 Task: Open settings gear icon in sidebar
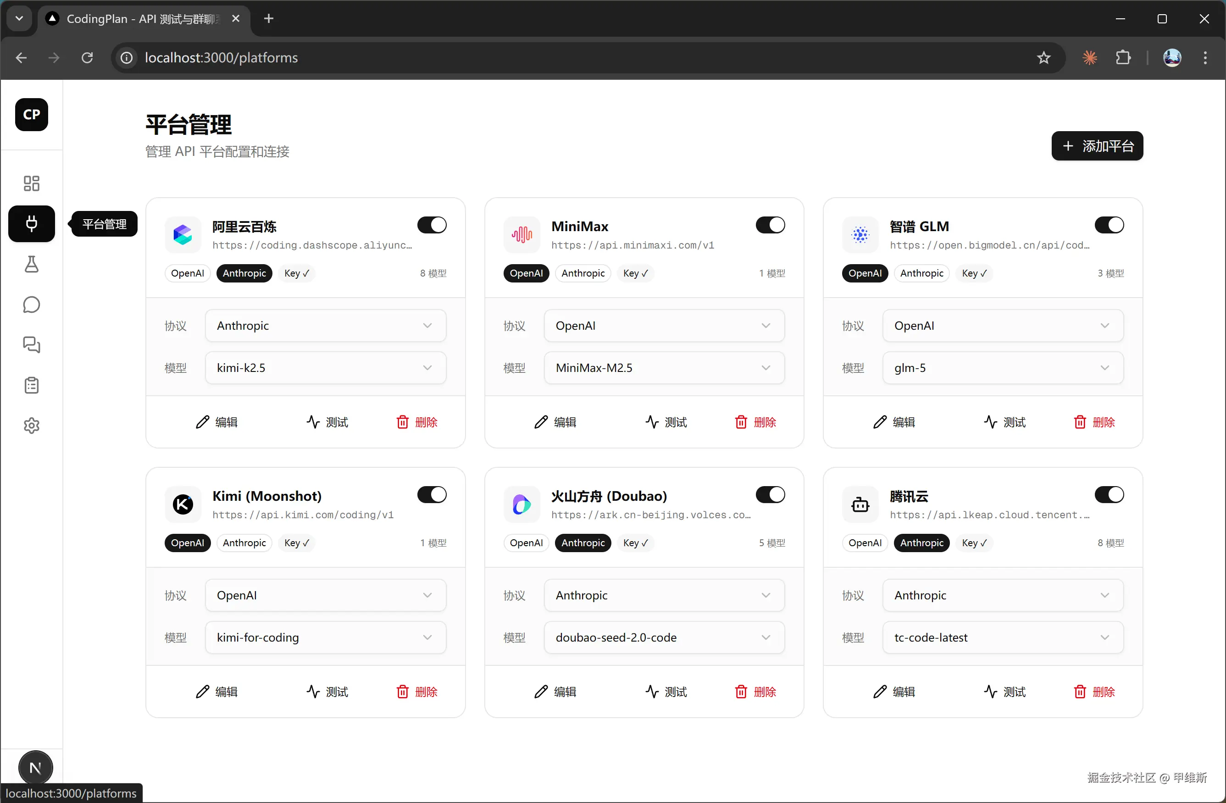(x=32, y=426)
